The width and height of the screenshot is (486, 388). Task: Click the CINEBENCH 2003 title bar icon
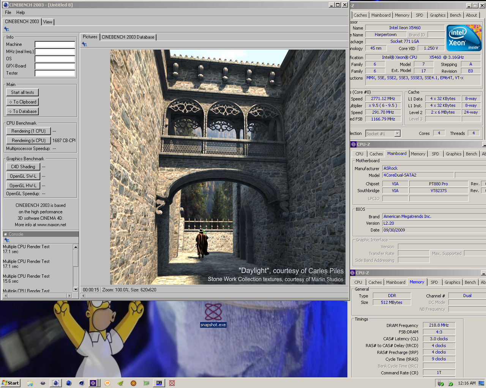pyautogui.click(x=6, y=5)
